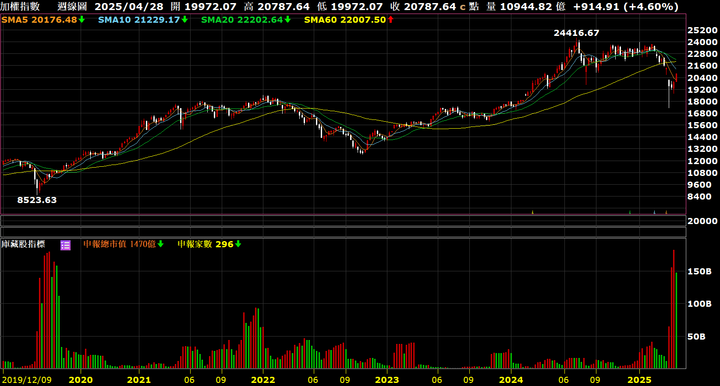The height and width of the screenshot is (386, 720).
Task: Click the 2020 year marker on timeline
Action: coord(81,380)
